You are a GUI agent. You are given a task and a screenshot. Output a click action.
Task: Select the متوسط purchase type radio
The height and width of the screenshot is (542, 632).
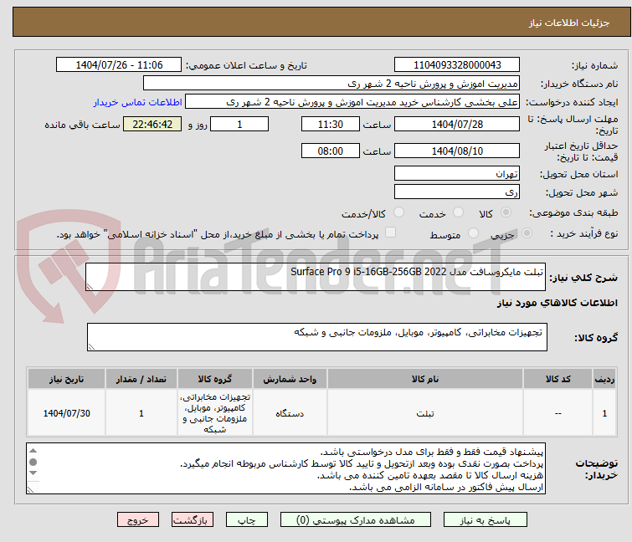[x=473, y=233]
